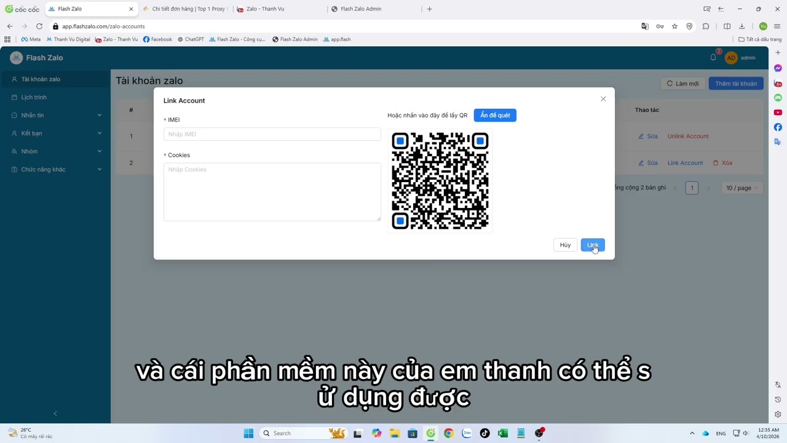This screenshot has width=787, height=443.
Task: Click the password key icon
Action: [x=660, y=26]
